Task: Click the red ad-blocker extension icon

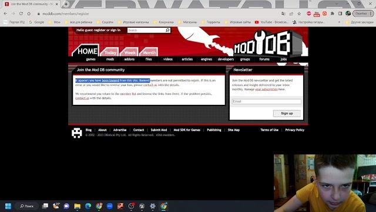Action: pyautogui.click(x=308, y=14)
